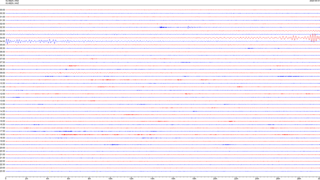Click the 2m tick label on the time axis
Viewport: 320px width, 180px height.
[27, 179]
